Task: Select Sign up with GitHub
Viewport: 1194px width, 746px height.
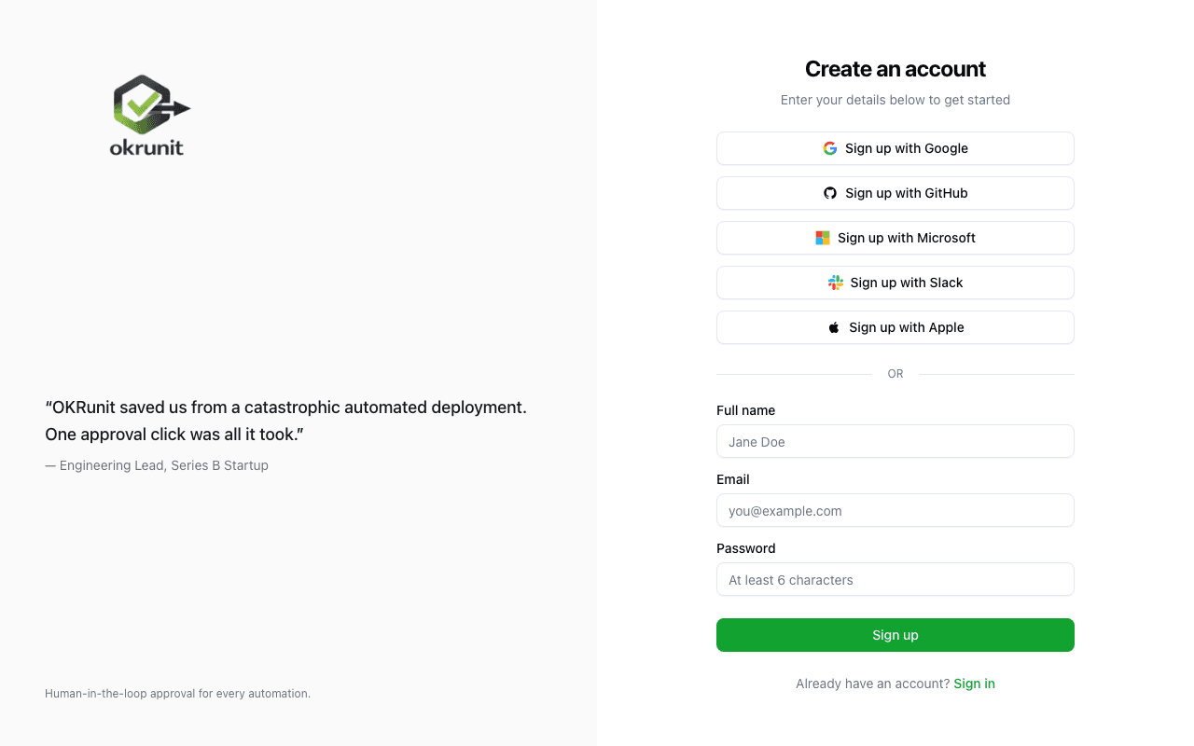Action: [895, 193]
